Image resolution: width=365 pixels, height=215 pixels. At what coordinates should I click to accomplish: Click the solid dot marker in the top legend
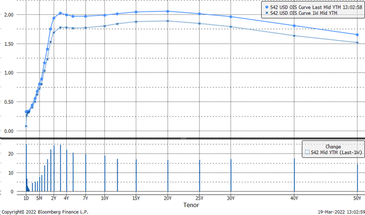pyautogui.click(x=267, y=7)
